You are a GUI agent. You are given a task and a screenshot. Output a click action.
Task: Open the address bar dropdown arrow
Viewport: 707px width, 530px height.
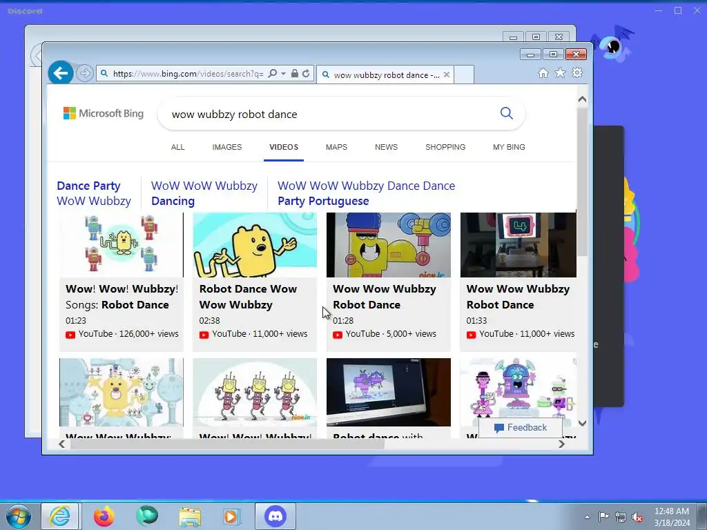tap(284, 73)
